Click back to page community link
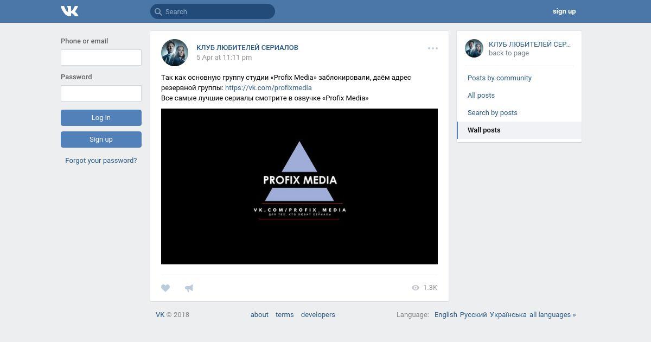Viewport: 651px width, 342px height. 509,53
